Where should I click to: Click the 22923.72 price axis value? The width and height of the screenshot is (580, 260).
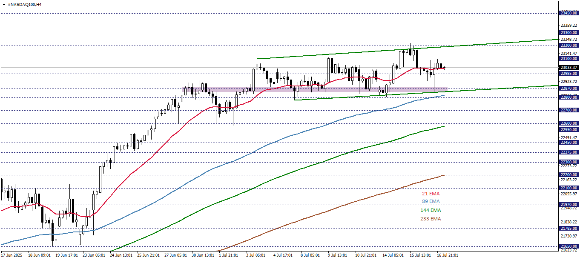(x=569, y=81)
